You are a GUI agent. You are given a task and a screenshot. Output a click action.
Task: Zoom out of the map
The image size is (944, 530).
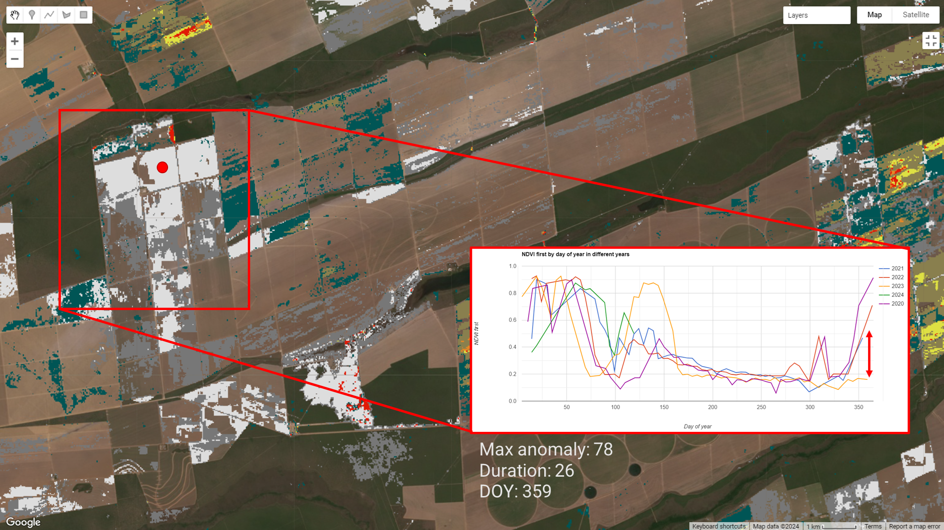15,59
